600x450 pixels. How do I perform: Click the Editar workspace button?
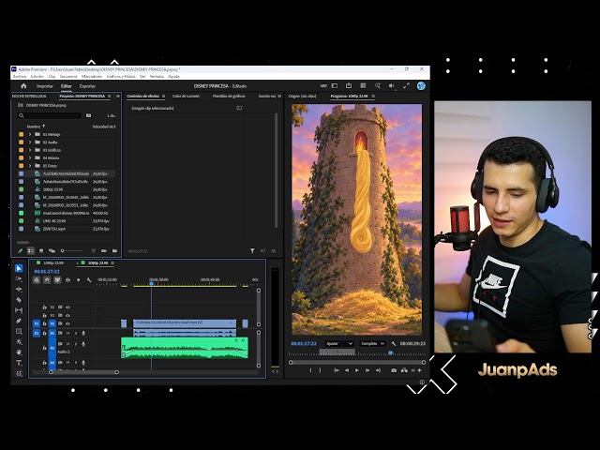(67, 86)
